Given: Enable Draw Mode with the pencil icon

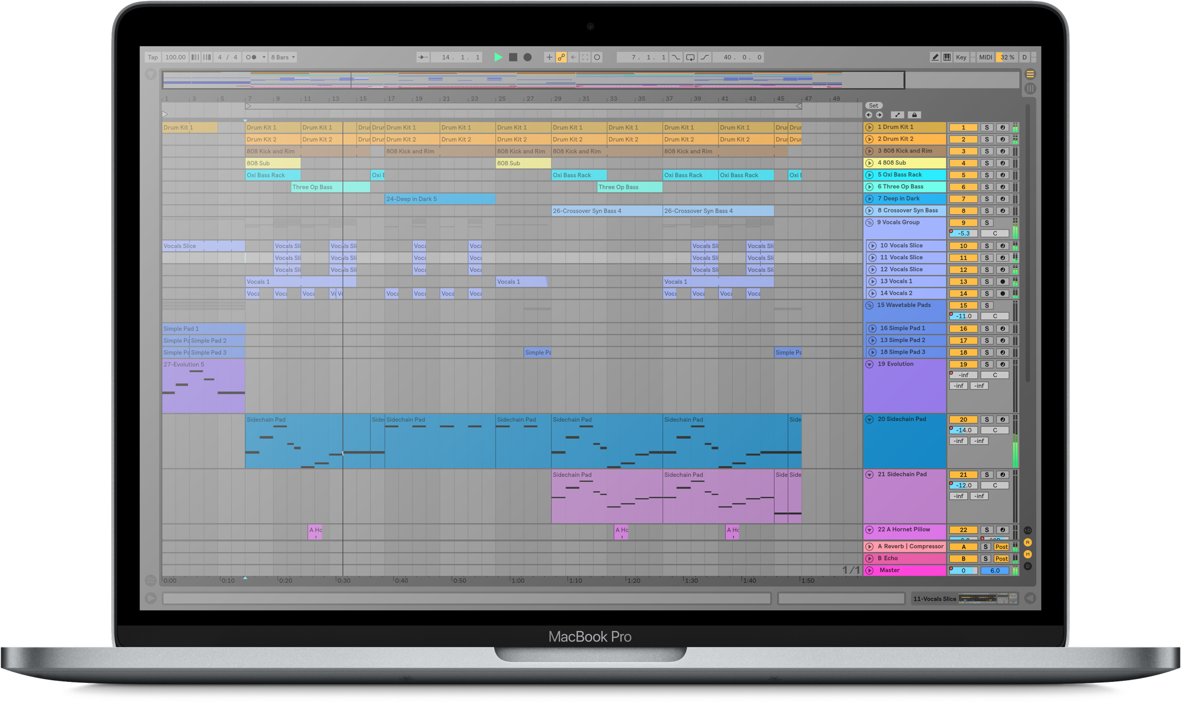Looking at the screenshot, I should (x=935, y=57).
